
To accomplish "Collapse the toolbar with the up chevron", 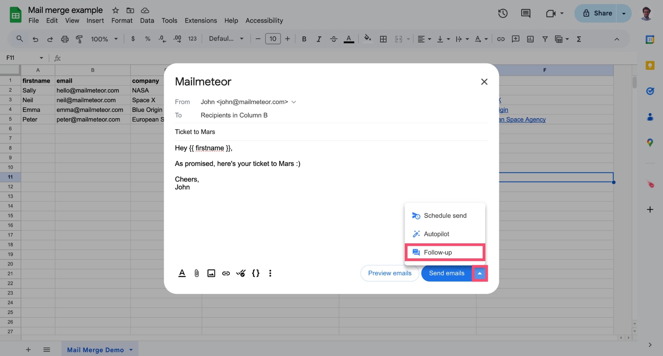I will tap(617, 39).
